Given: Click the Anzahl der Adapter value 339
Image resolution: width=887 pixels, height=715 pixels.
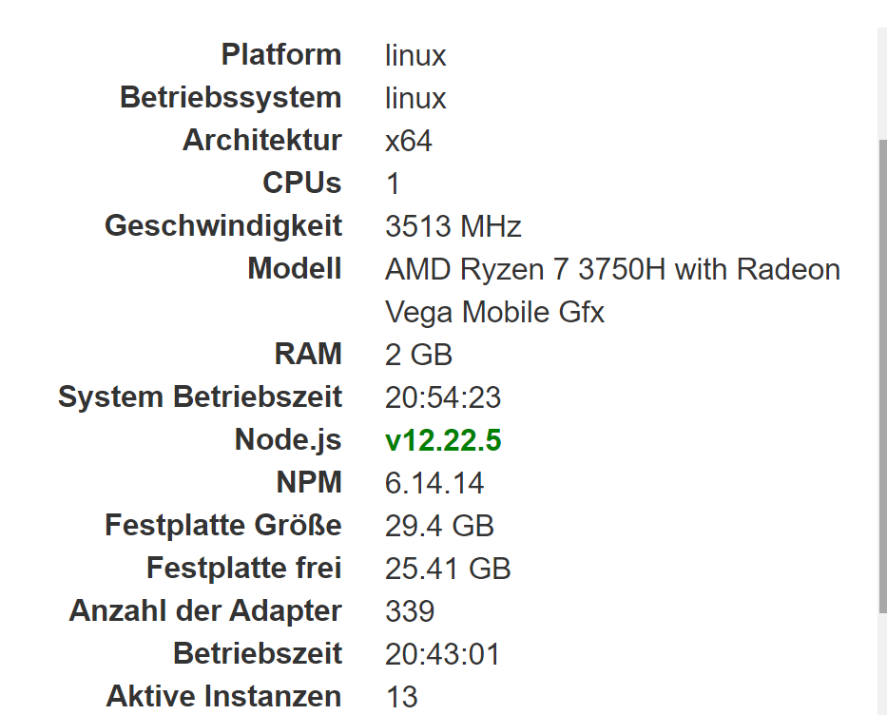Looking at the screenshot, I should click(x=410, y=611).
